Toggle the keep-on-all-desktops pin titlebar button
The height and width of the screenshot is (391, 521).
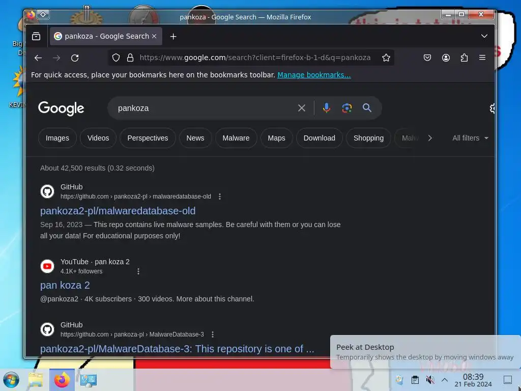point(43,15)
